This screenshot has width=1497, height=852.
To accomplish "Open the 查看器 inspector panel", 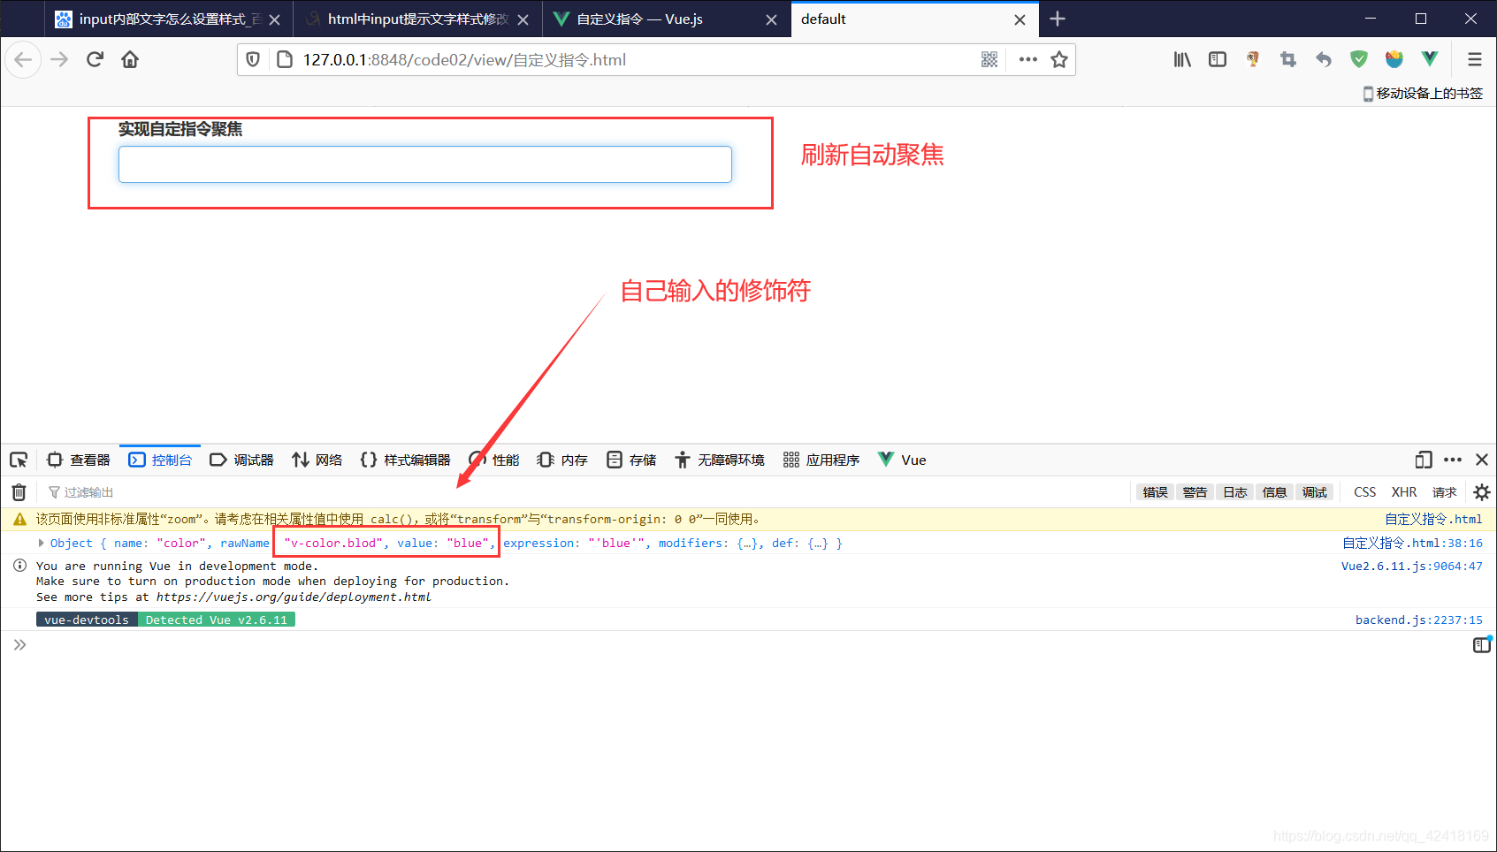I will click(x=79, y=460).
